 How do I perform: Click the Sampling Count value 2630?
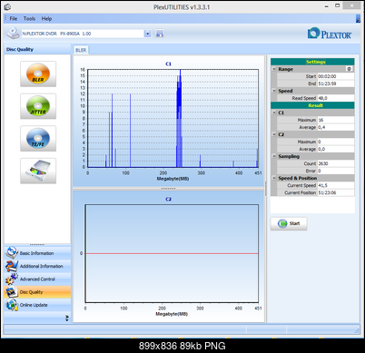335,163
